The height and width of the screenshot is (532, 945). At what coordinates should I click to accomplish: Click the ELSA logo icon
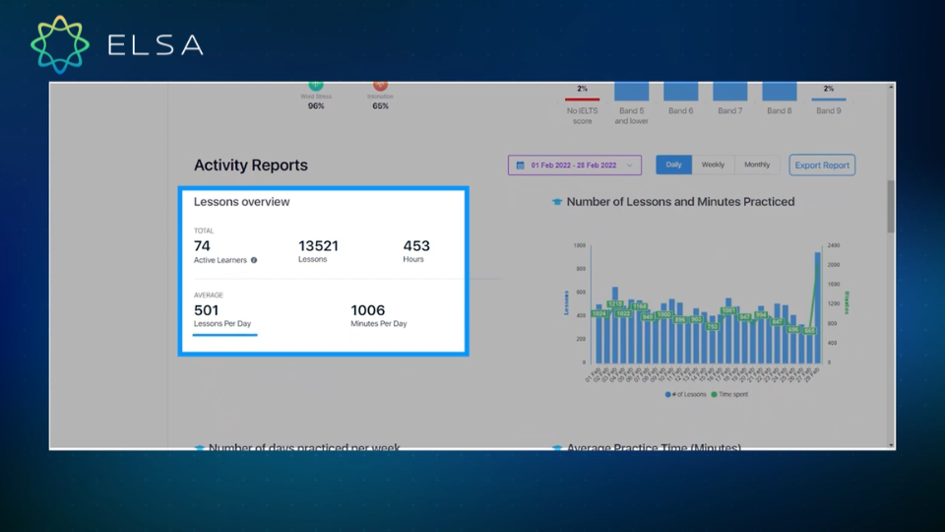click(60, 44)
